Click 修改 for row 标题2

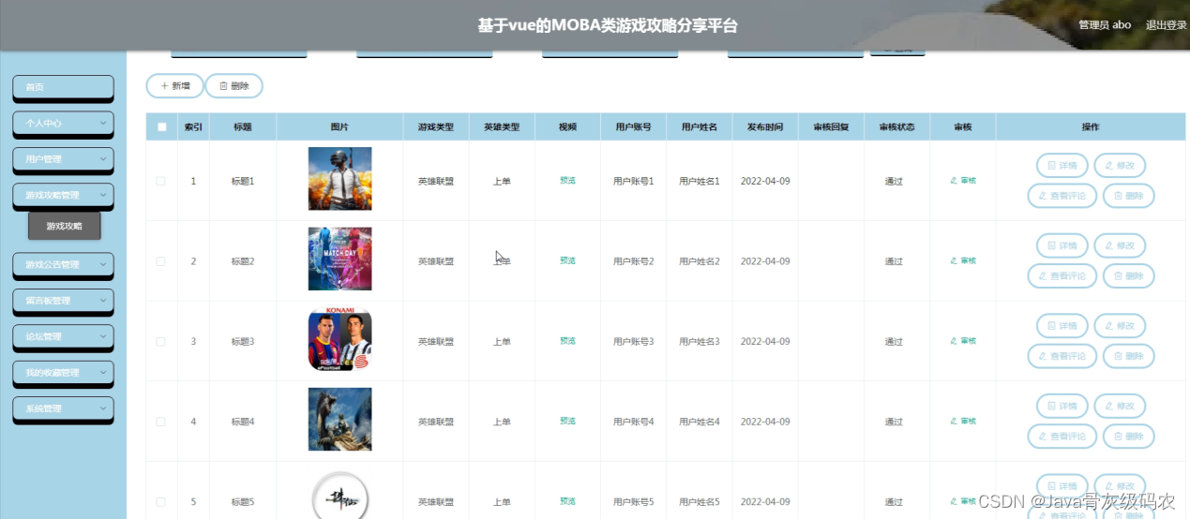1120,245
